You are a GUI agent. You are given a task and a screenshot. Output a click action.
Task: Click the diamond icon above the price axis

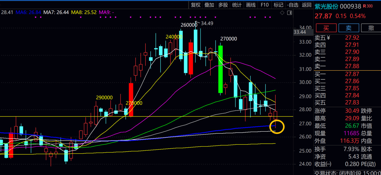(282, 13)
